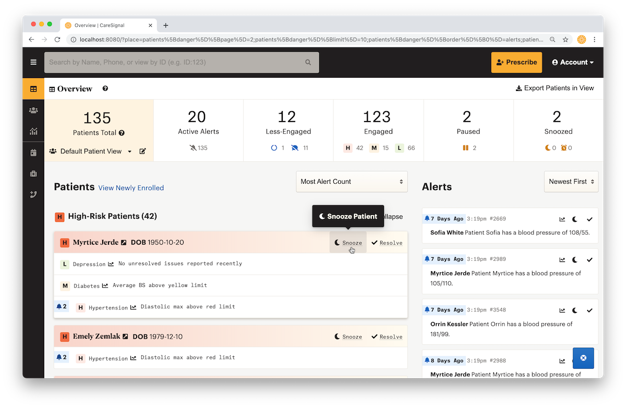The image size is (626, 408).
Task: Open the View Newly Enrolled link
Action: [x=131, y=188]
